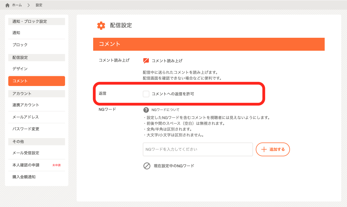Switch to the コメント settings section
The width and height of the screenshot is (347, 207).
click(36, 81)
